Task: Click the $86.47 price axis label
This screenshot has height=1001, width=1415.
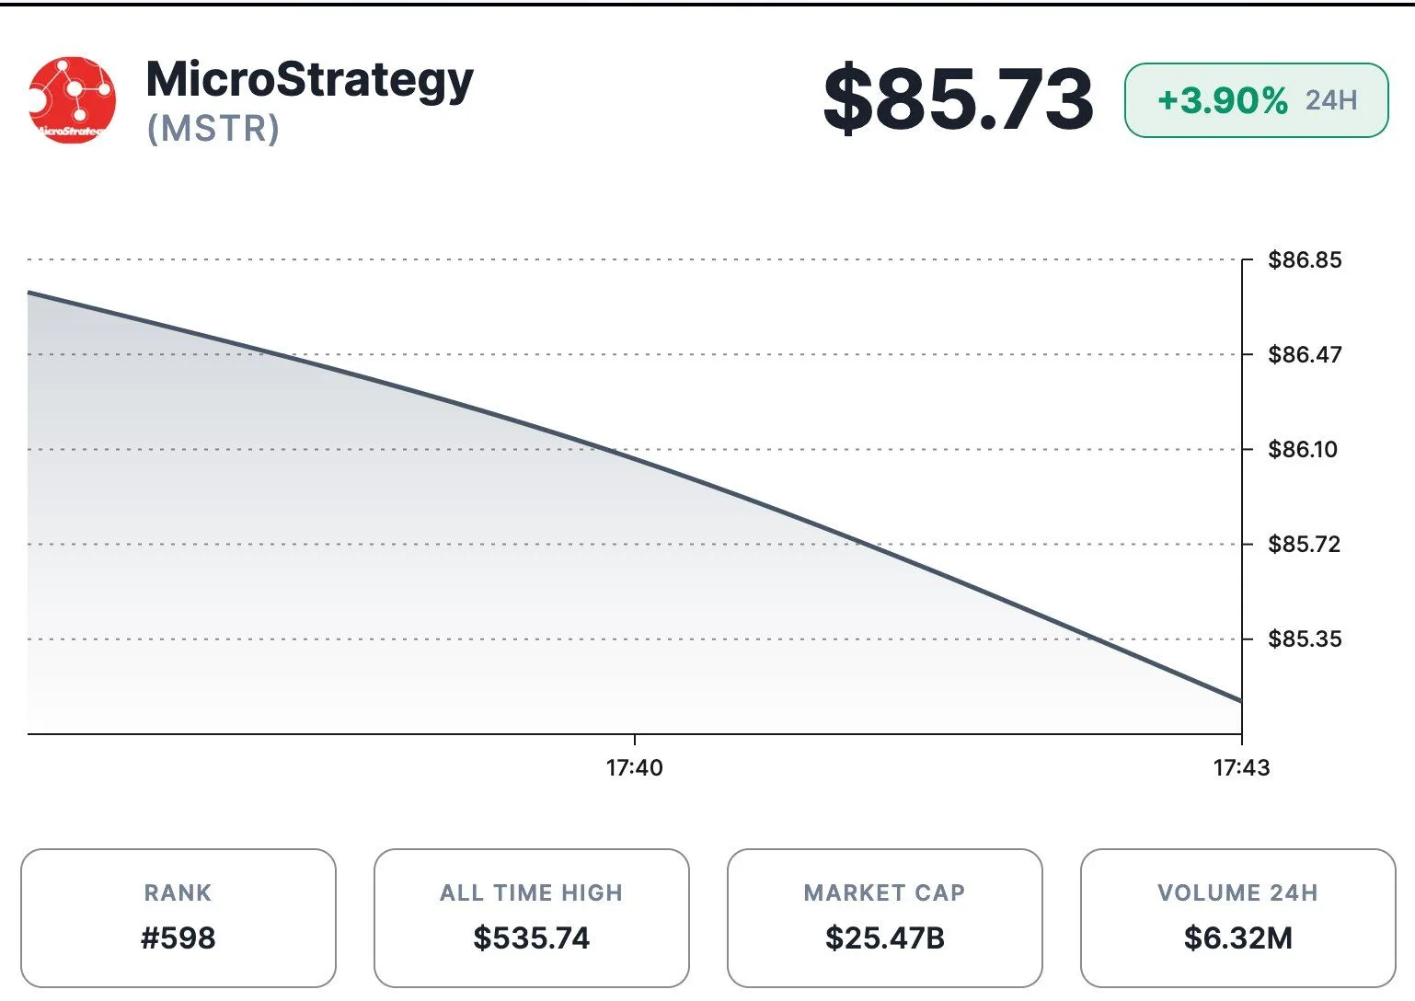Action: click(1305, 354)
